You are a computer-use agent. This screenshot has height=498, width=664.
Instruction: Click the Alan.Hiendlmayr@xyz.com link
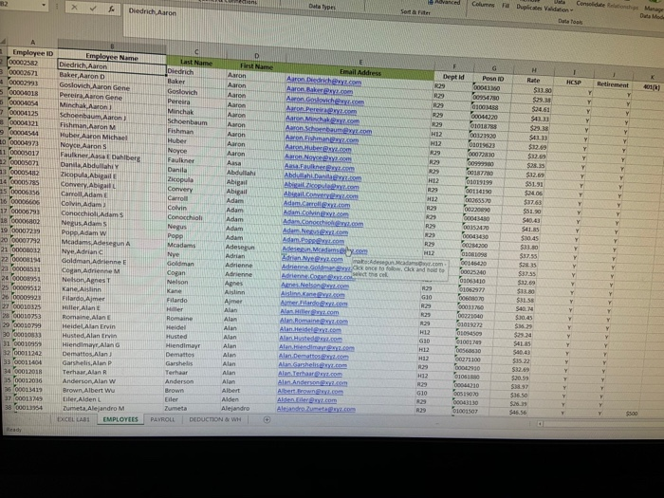[316, 347]
